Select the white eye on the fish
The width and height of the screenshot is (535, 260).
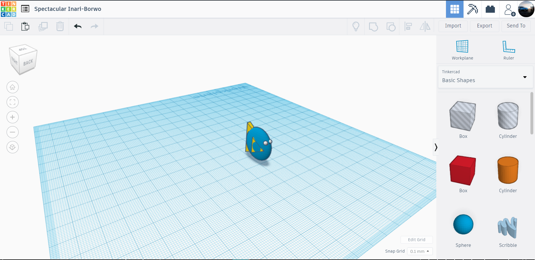coord(266,143)
